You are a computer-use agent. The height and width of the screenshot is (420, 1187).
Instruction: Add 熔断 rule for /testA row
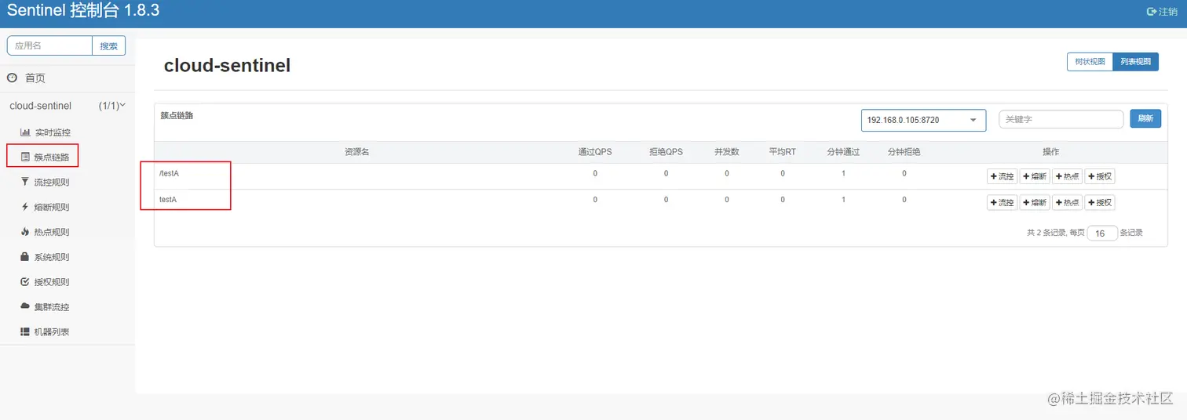pos(1035,176)
